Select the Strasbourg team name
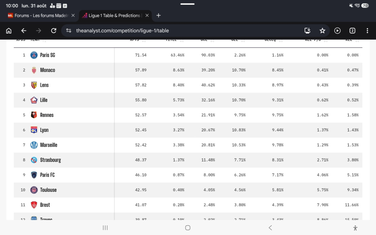Image resolution: width=376 pixels, height=235 pixels. pos(50,160)
